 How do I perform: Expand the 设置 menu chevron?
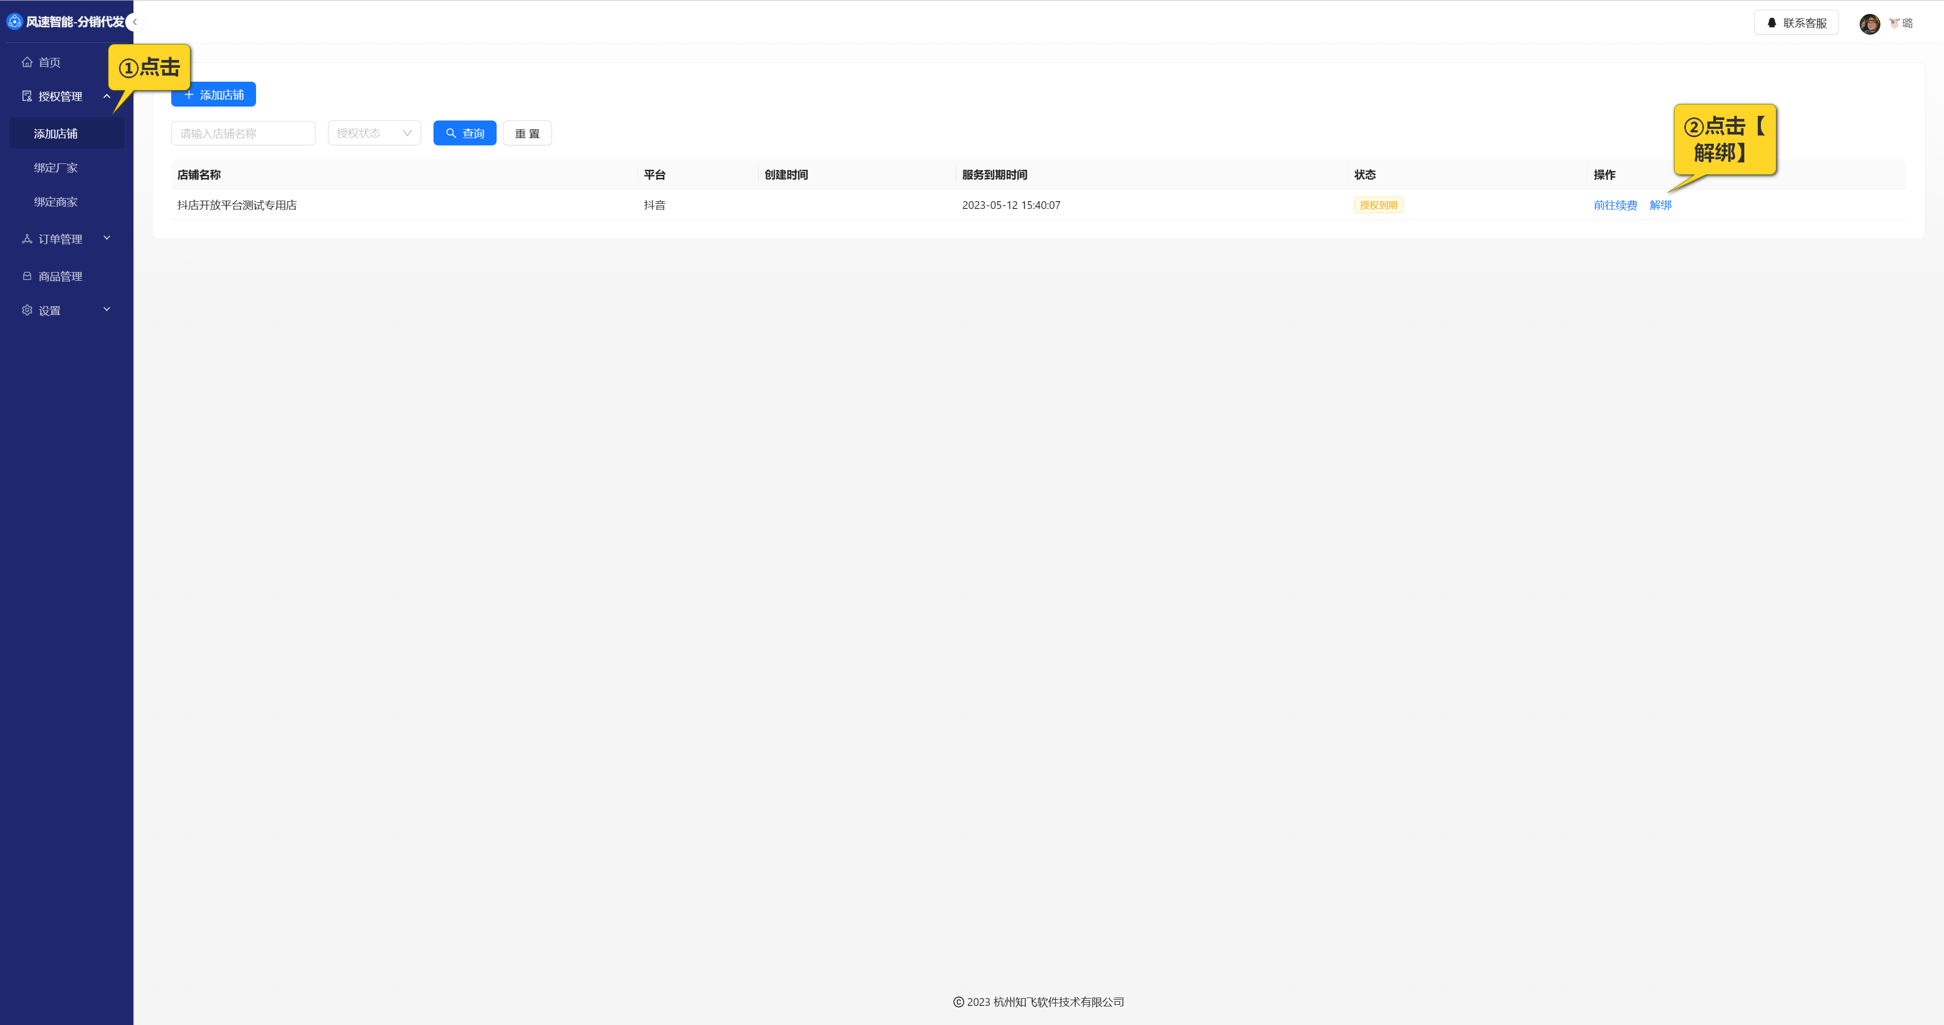point(107,309)
